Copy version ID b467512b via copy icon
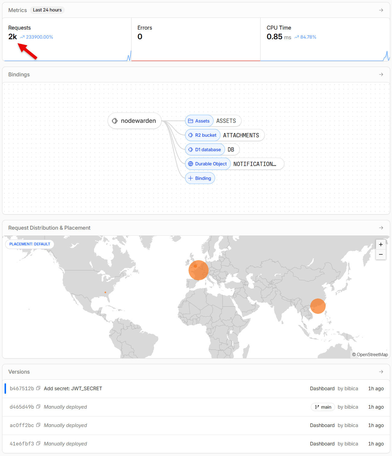This screenshot has height=456, width=392. point(38,388)
